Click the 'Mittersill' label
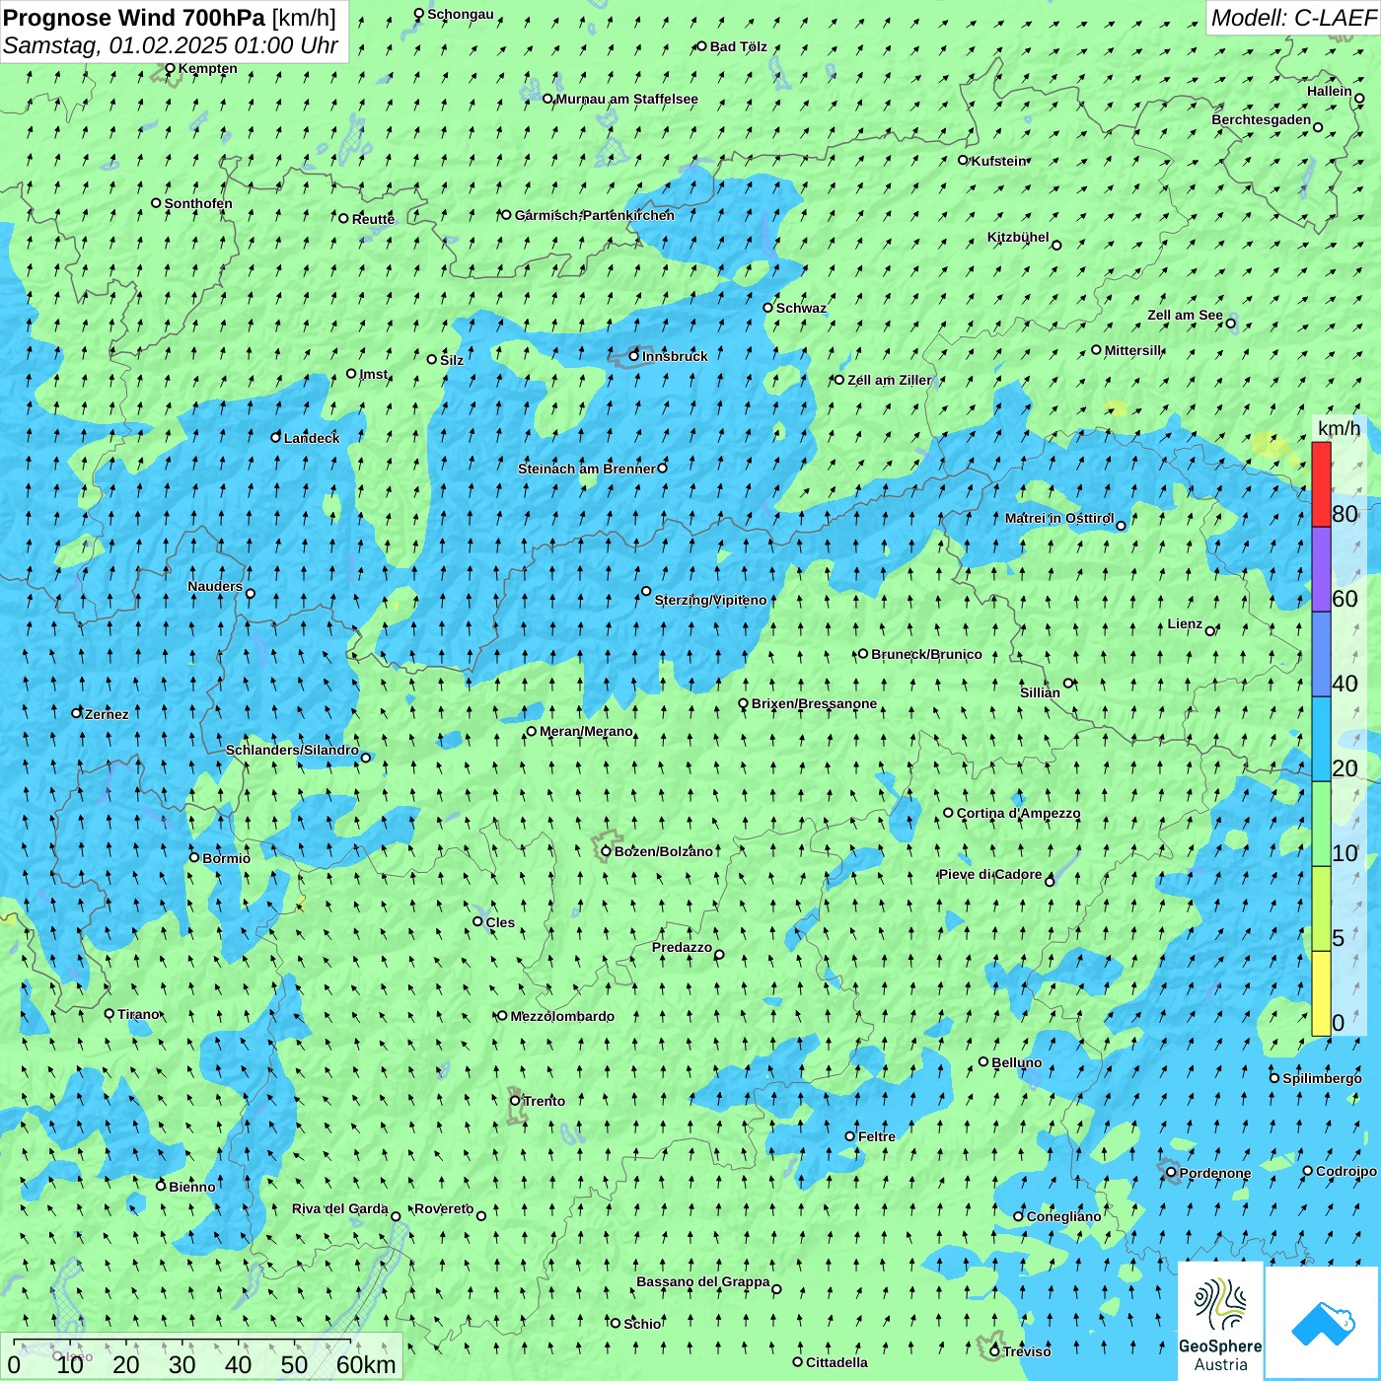Screen dimensions: 1381x1381 [1133, 350]
